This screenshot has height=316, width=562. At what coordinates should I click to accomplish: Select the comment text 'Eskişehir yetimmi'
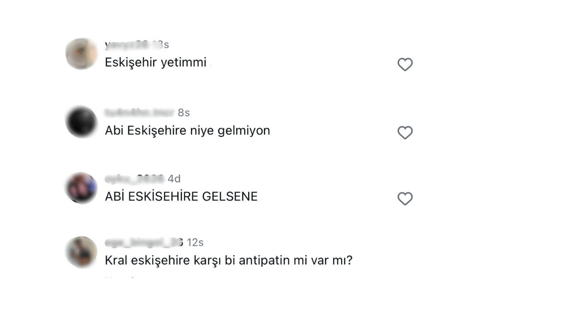point(155,63)
